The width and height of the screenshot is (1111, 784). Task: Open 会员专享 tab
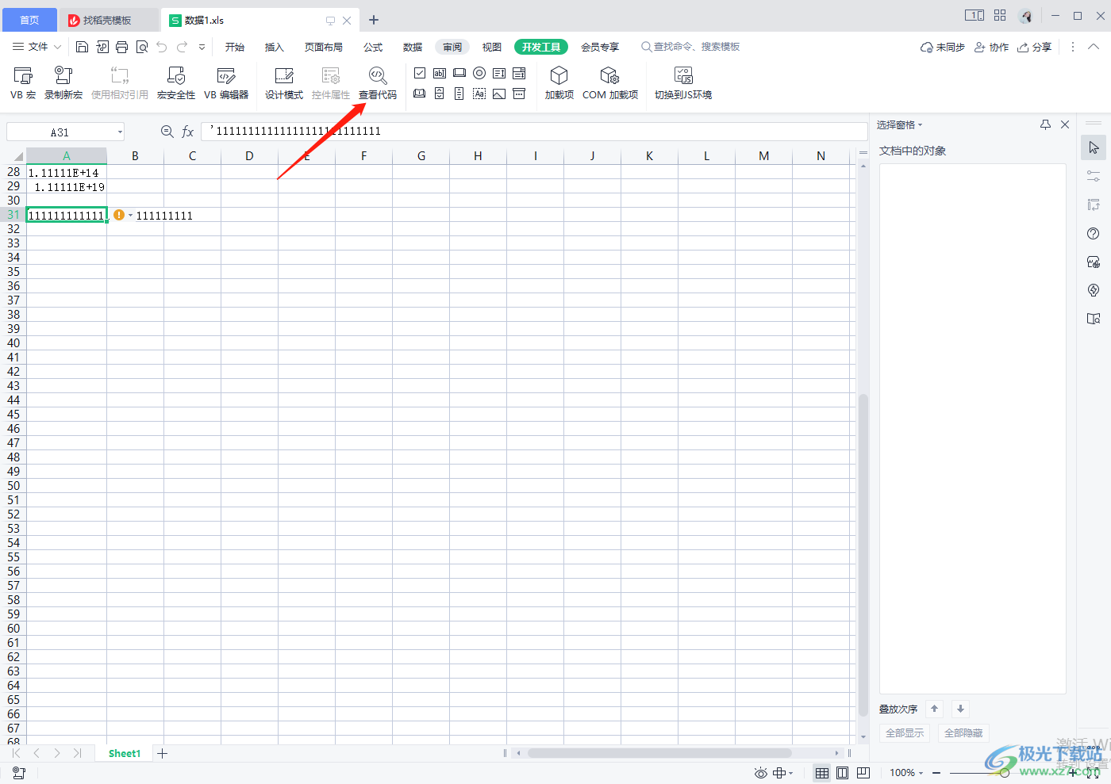600,48
